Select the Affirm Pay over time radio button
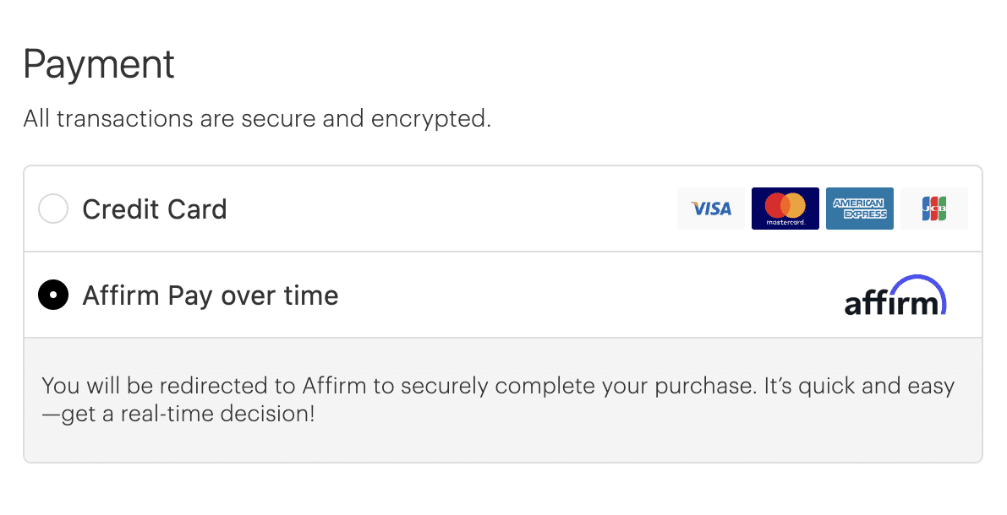Image resolution: width=1007 pixels, height=515 pixels. click(x=53, y=295)
